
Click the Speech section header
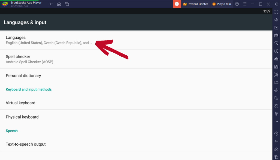pos(12,131)
